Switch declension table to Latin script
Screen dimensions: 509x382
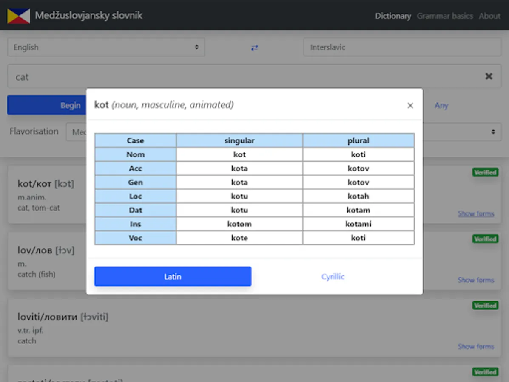(x=173, y=276)
